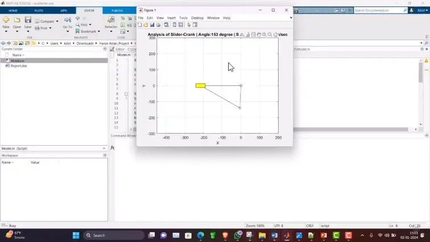
Task: Click the Print button in FILE group
Action: [41, 28]
